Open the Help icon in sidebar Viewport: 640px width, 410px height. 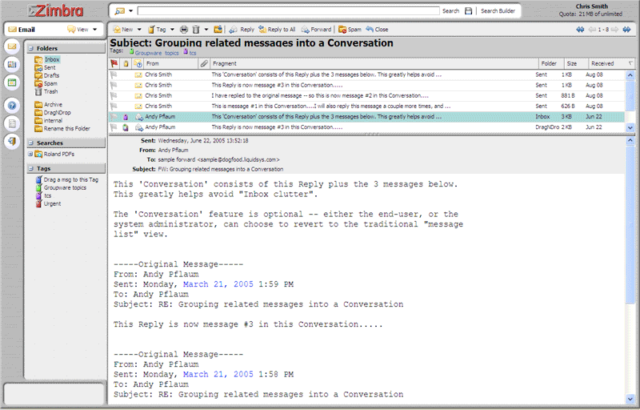coord(12,106)
